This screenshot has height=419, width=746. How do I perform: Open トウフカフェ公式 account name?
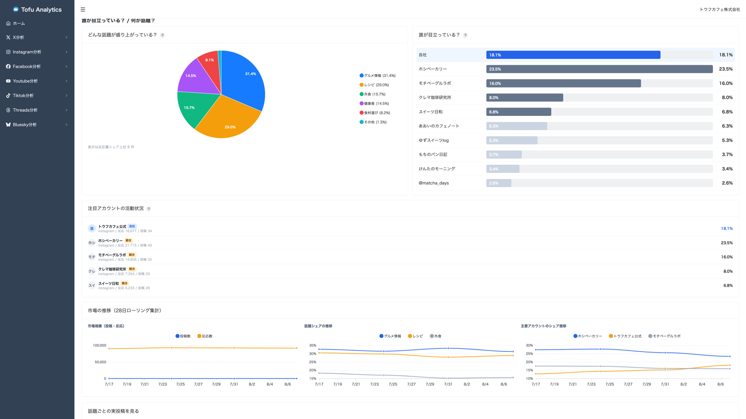click(112, 227)
